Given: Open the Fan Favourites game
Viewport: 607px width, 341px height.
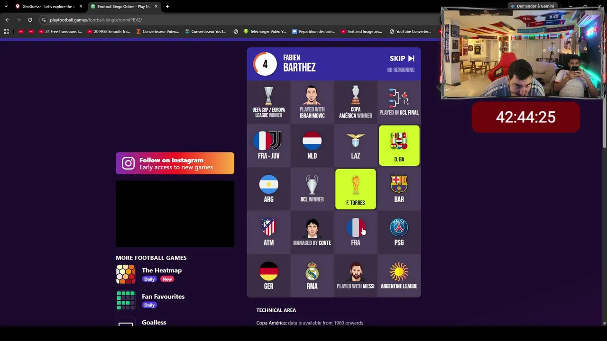Looking at the screenshot, I should click(163, 296).
